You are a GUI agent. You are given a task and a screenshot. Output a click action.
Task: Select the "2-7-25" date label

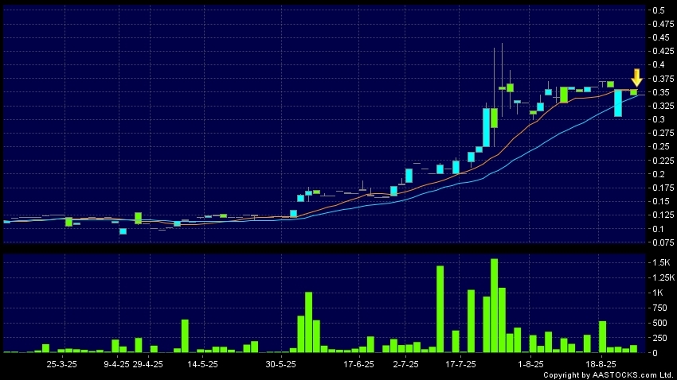tap(406, 364)
